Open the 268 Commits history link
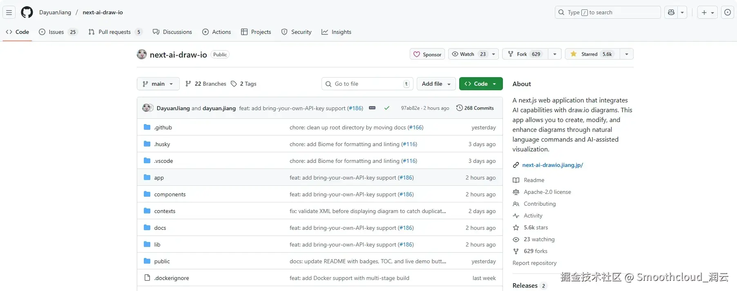Viewport: 737px width, 291px height. pyautogui.click(x=475, y=108)
